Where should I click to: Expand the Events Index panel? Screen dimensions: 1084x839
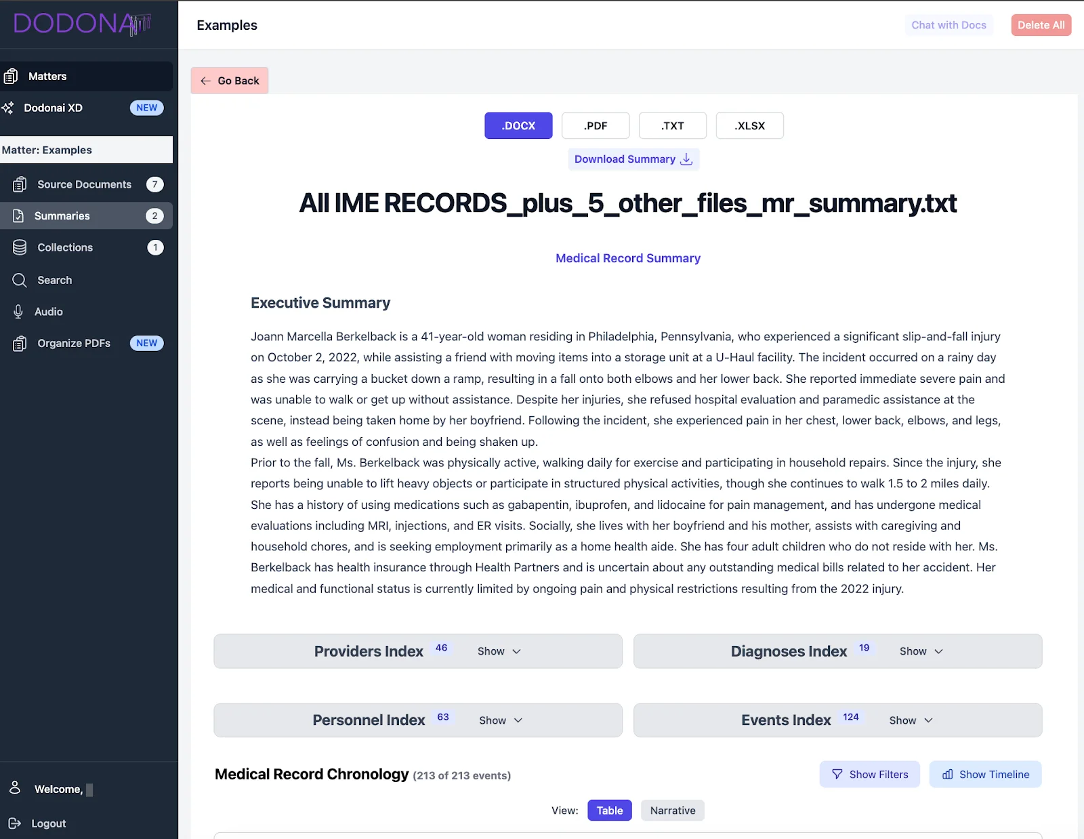[911, 720]
